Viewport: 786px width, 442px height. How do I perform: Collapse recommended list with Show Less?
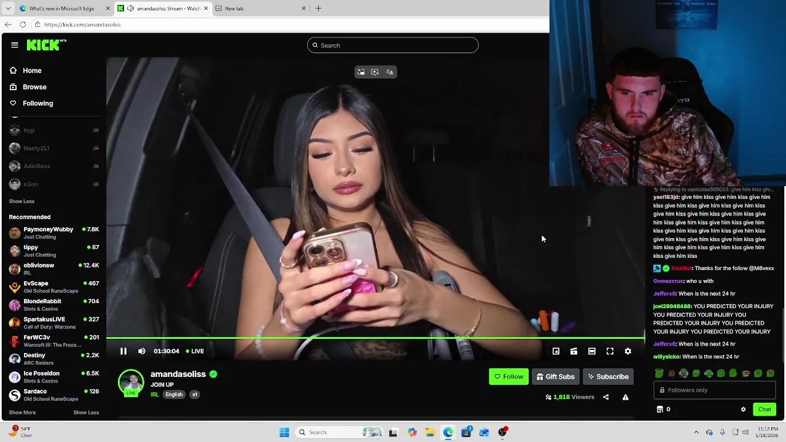point(86,413)
